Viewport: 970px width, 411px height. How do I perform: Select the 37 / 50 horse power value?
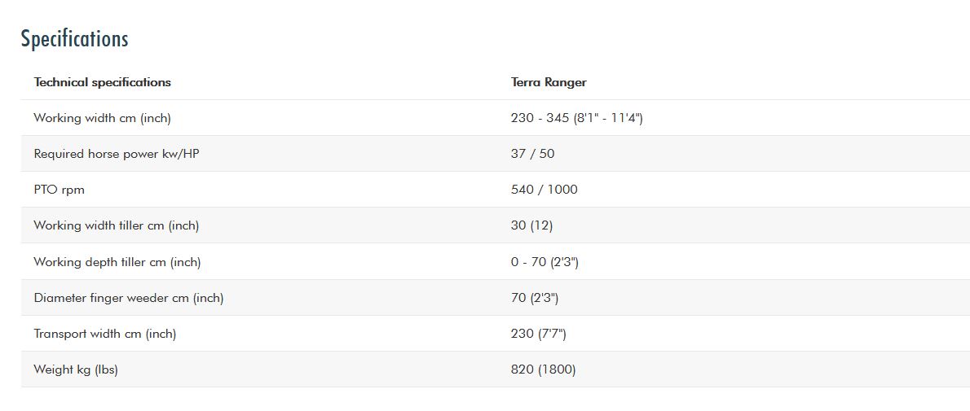pos(532,154)
